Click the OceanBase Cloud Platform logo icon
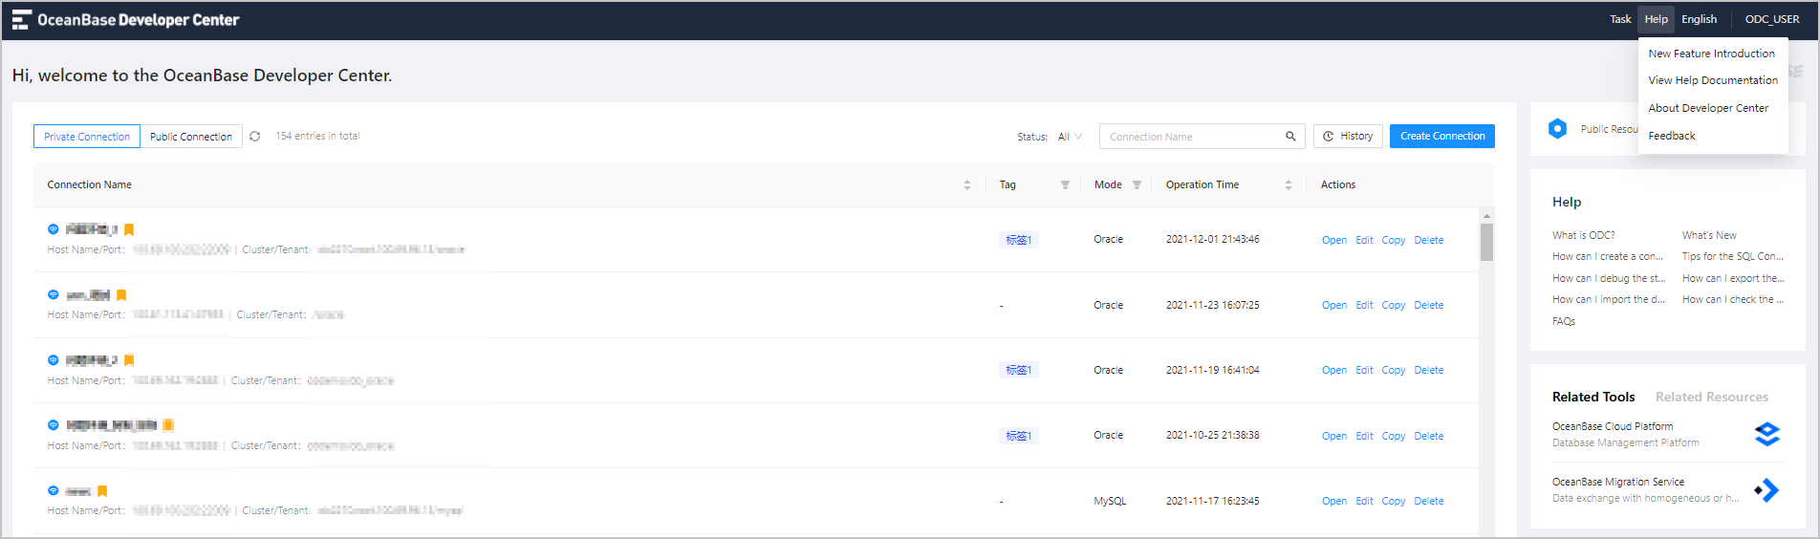Screen dimensions: 1820x539 coord(1767,434)
